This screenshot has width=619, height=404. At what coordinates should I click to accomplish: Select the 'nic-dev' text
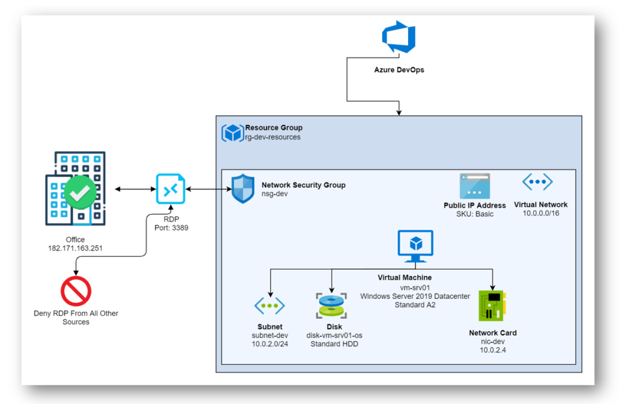click(x=493, y=342)
